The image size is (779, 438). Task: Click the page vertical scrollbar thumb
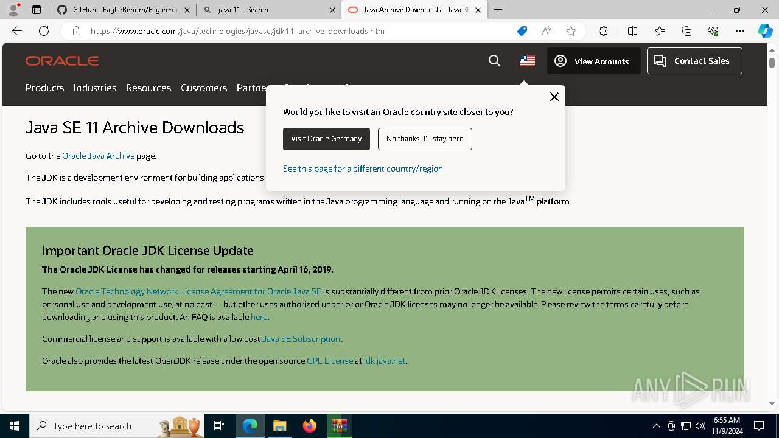point(772,62)
